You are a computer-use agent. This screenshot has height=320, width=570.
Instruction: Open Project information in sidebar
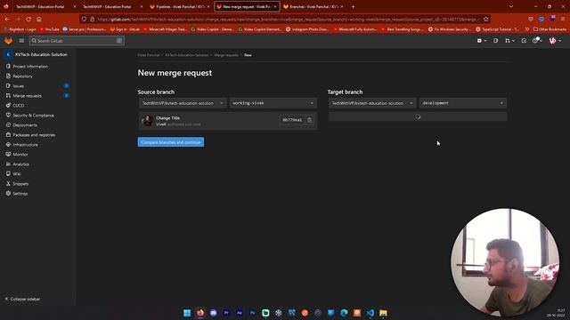pyautogui.click(x=30, y=67)
